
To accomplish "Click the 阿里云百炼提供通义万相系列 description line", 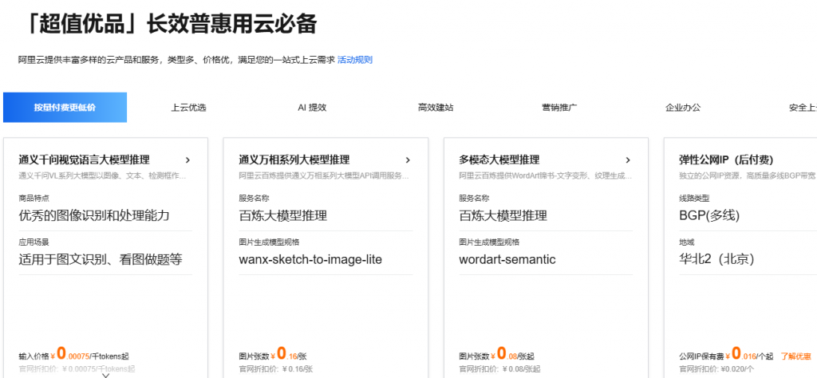I will pyautogui.click(x=324, y=176).
